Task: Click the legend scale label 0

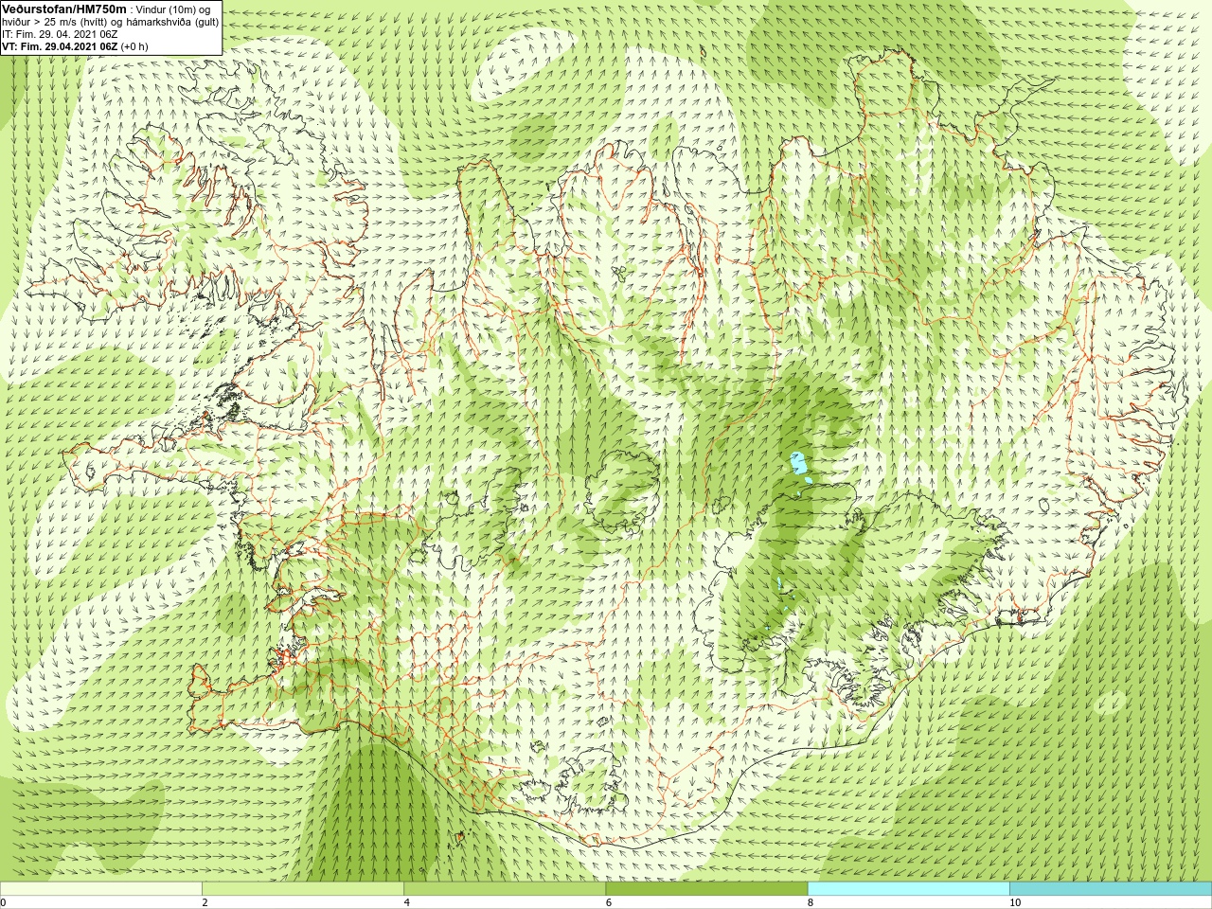Action: [x=3, y=902]
